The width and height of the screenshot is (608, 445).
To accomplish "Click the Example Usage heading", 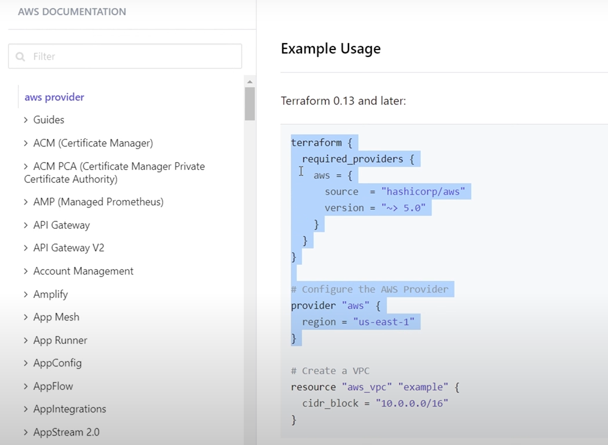I will click(330, 48).
